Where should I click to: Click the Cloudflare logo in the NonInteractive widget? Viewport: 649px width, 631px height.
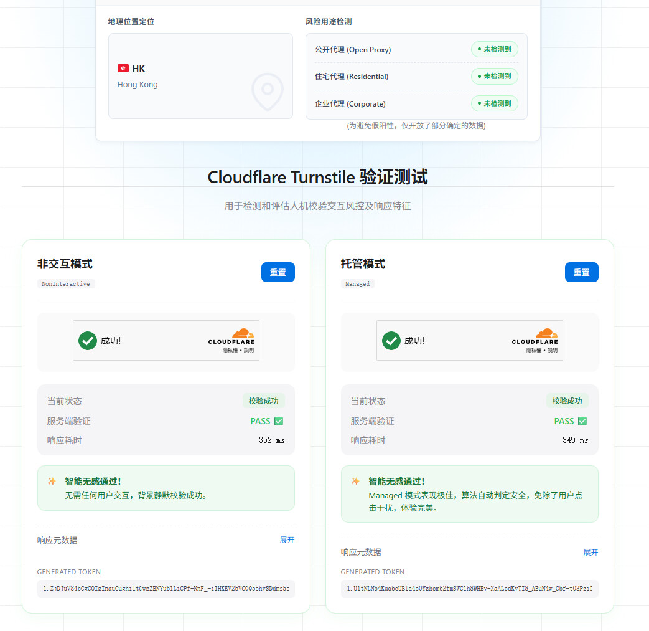[x=231, y=336]
